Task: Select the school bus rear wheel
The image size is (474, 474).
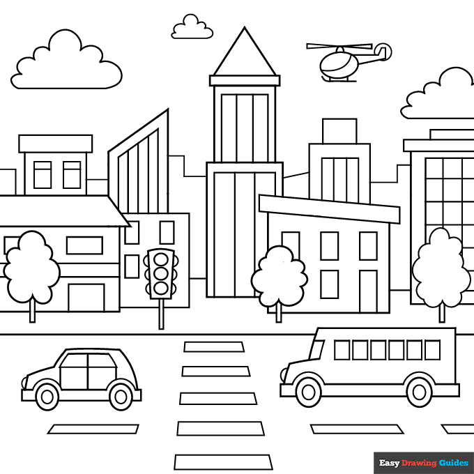Action: (x=419, y=392)
